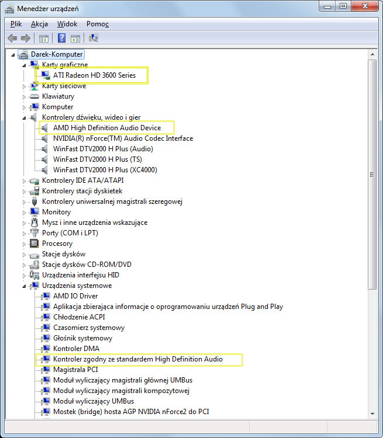Collapse the Darek-Komputer root node
This screenshot has width=383, height=438.
[x=13, y=55]
